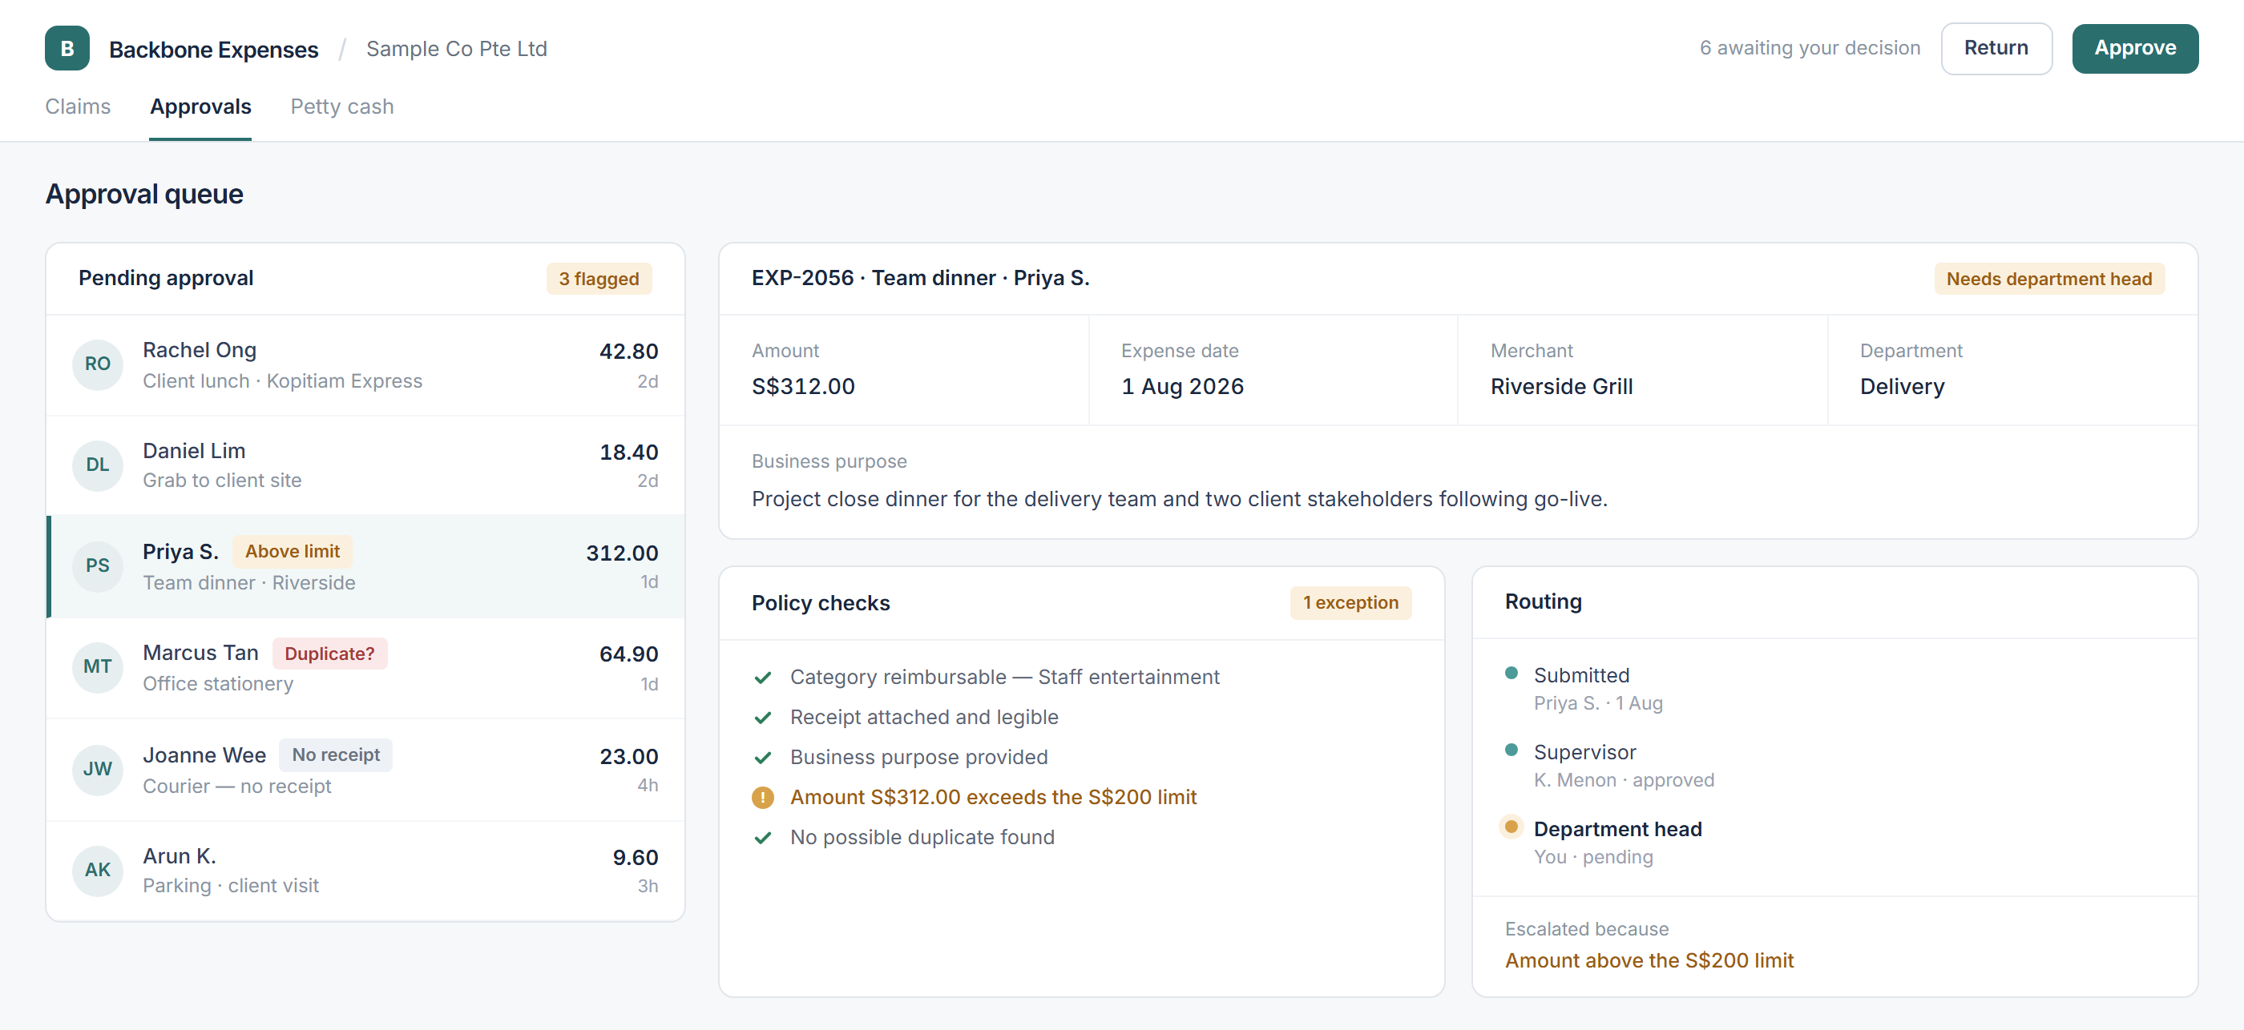This screenshot has height=1030, width=2244.
Task: Click the 42.80 amount in Rachel Ong's row
Action: point(628,351)
